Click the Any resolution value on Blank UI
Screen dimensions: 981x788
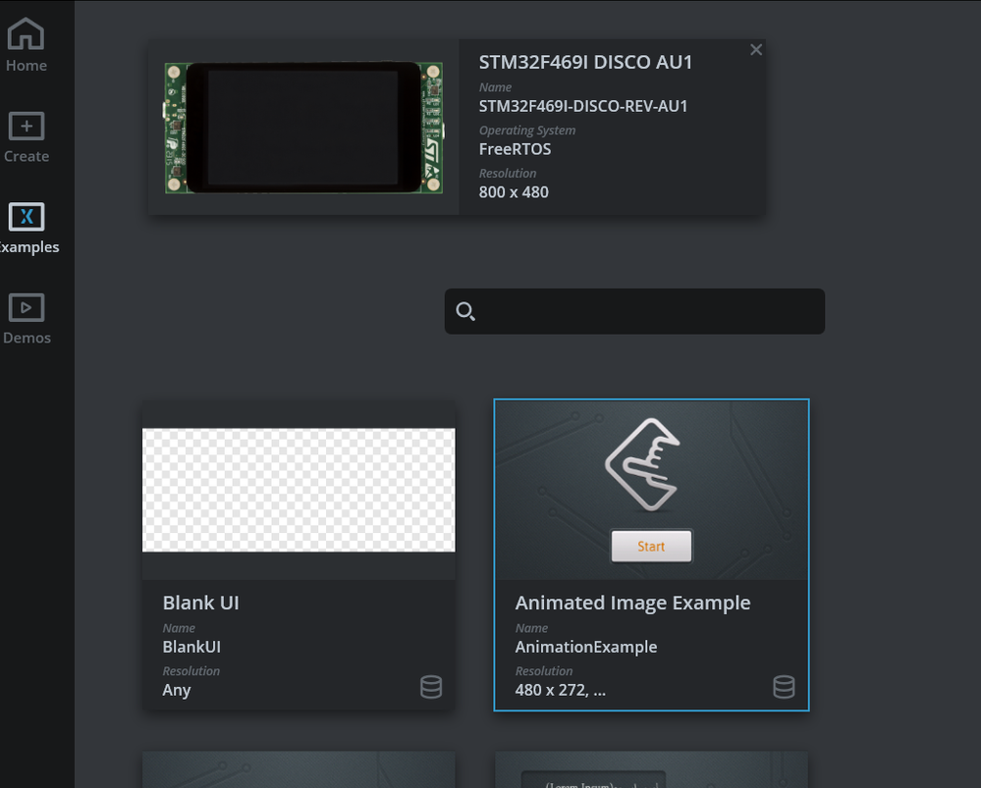(x=177, y=691)
